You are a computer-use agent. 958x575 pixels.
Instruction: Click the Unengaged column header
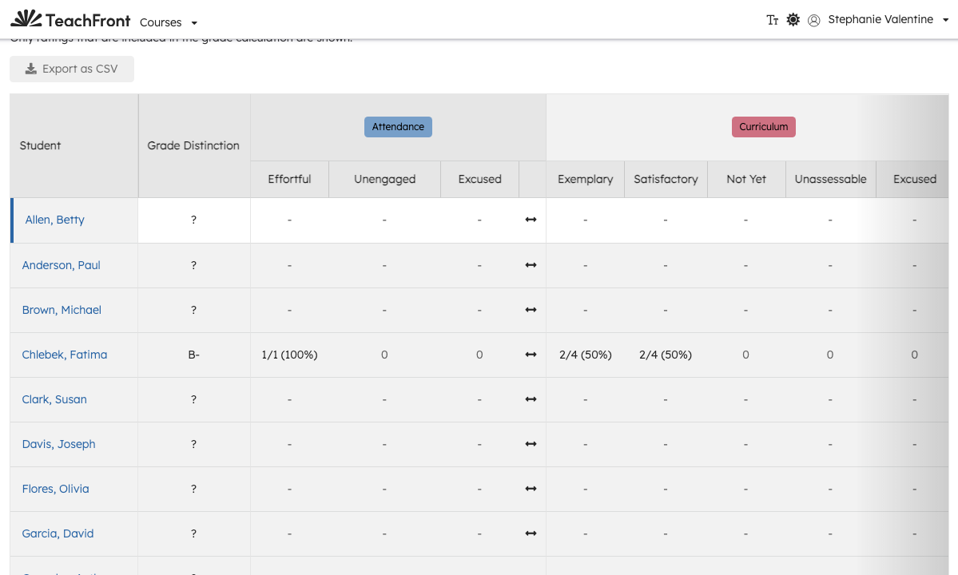pos(385,179)
